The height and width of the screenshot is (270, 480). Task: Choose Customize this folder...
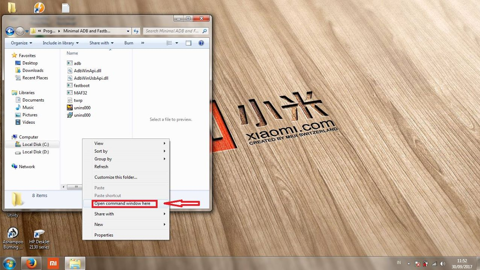pos(126,177)
